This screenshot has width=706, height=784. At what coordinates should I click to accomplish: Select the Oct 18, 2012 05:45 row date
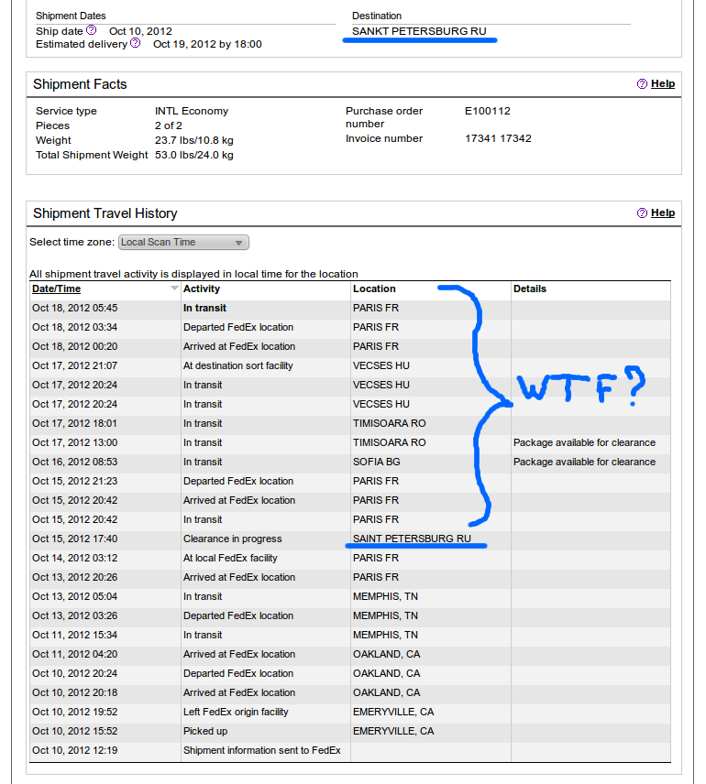coord(74,308)
